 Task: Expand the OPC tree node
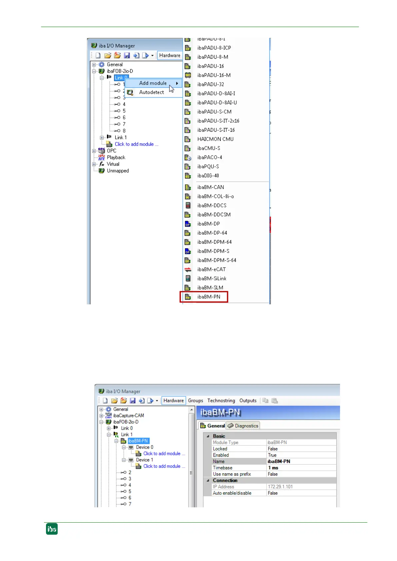(x=94, y=151)
